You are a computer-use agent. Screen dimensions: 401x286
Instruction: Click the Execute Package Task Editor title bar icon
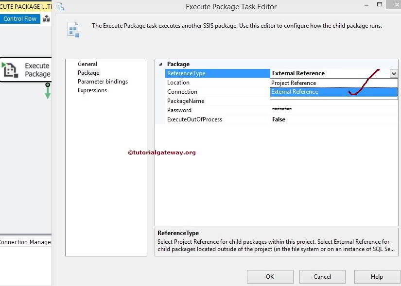point(60,6)
